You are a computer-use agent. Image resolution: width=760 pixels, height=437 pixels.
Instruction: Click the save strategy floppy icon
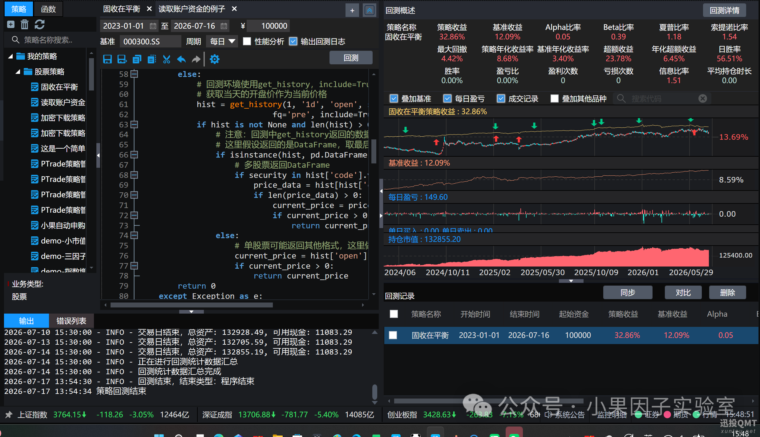tap(107, 59)
